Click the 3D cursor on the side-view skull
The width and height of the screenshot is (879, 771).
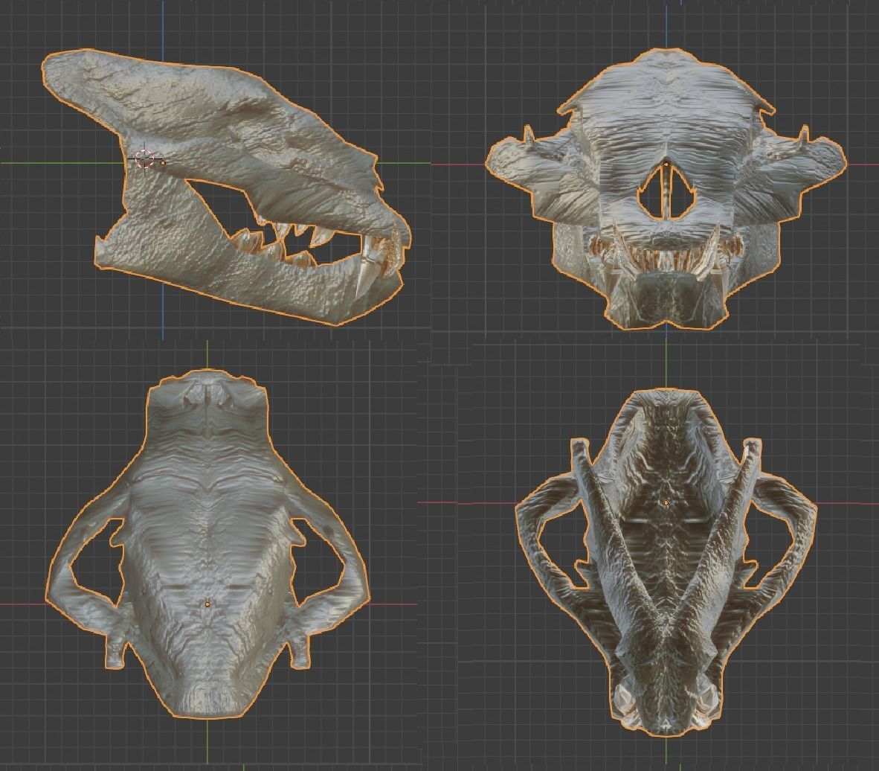(x=144, y=159)
